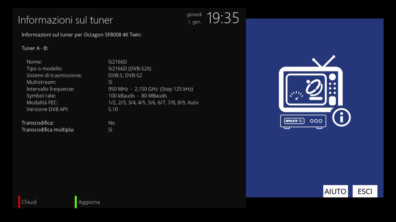Click the 'Informazioni sul tuner' title
396x222 pixels.
(65, 20)
